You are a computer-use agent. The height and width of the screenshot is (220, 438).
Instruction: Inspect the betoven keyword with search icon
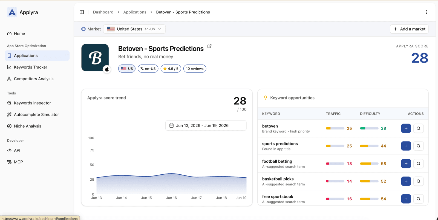419,128
